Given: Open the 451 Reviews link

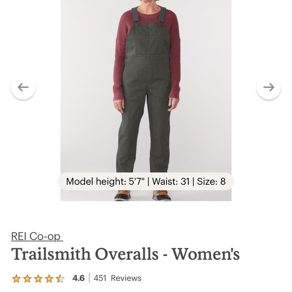Looking at the screenshot, I should tap(117, 278).
